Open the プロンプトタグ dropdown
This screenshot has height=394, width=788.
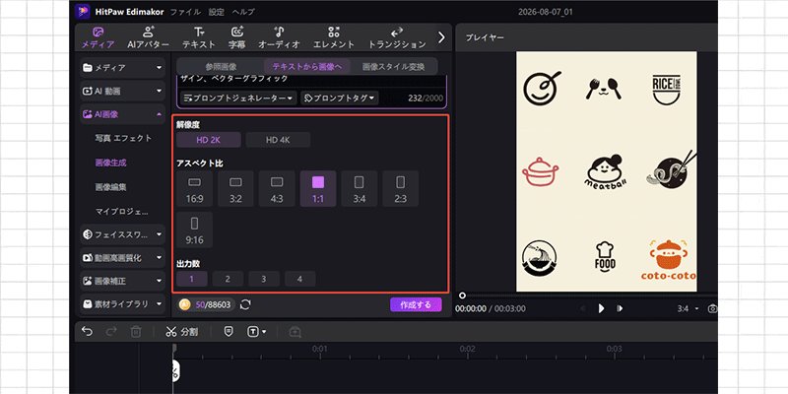point(340,98)
